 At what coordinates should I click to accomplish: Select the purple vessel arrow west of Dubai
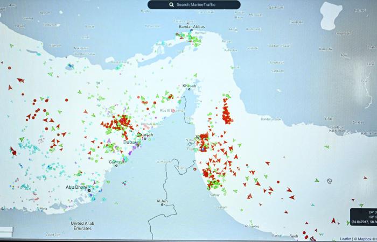click(109, 141)
